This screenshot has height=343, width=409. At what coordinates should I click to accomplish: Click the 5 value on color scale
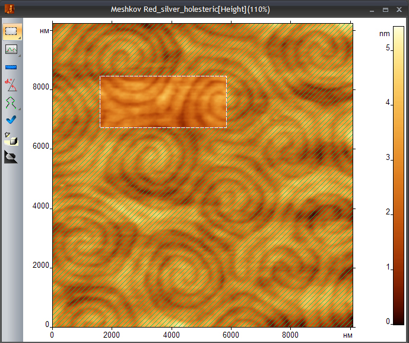(388, 48)
